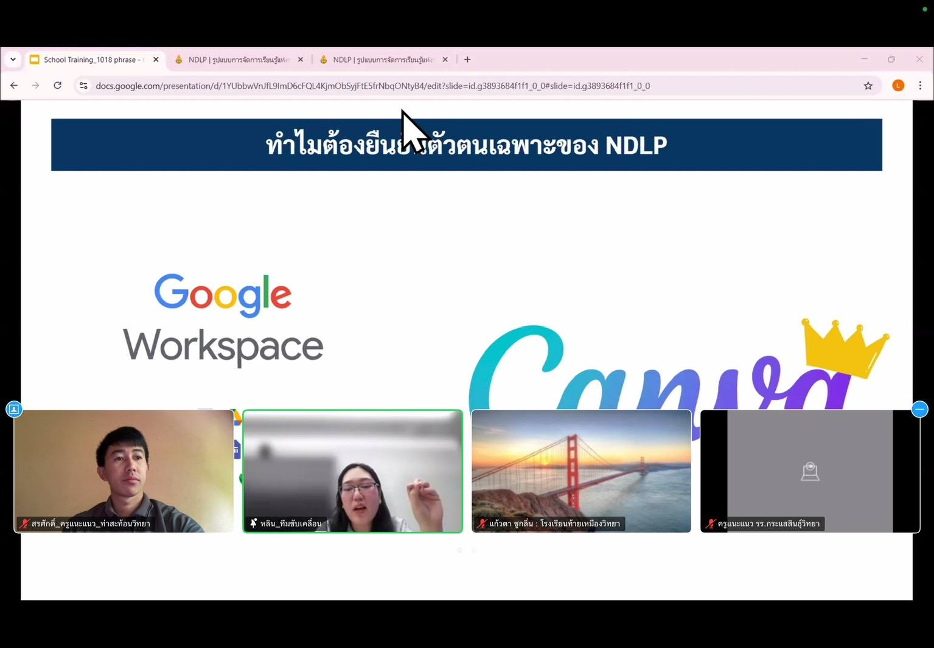Close the second NDLP tab
The width and height of the screenshot is (934, 648).
click(445, 60)
